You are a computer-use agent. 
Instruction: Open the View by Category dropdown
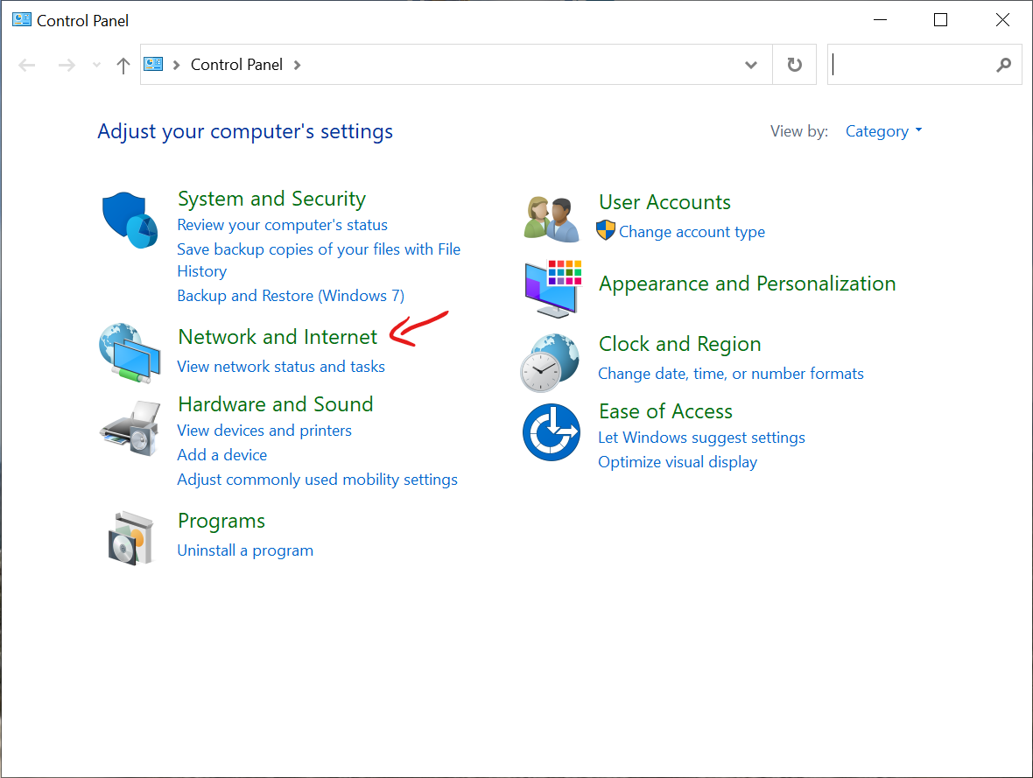pos(883,131)
